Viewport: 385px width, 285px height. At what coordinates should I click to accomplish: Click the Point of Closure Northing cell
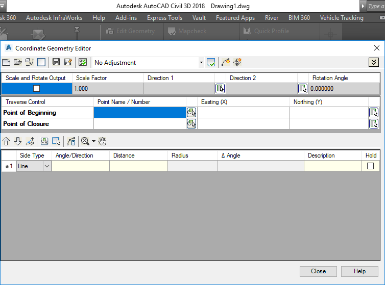pos(329,123)
